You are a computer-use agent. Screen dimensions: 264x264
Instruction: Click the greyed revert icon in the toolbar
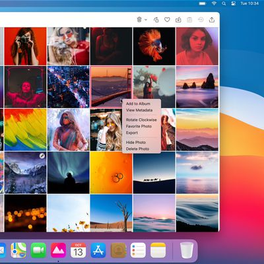tap(201, 20)
